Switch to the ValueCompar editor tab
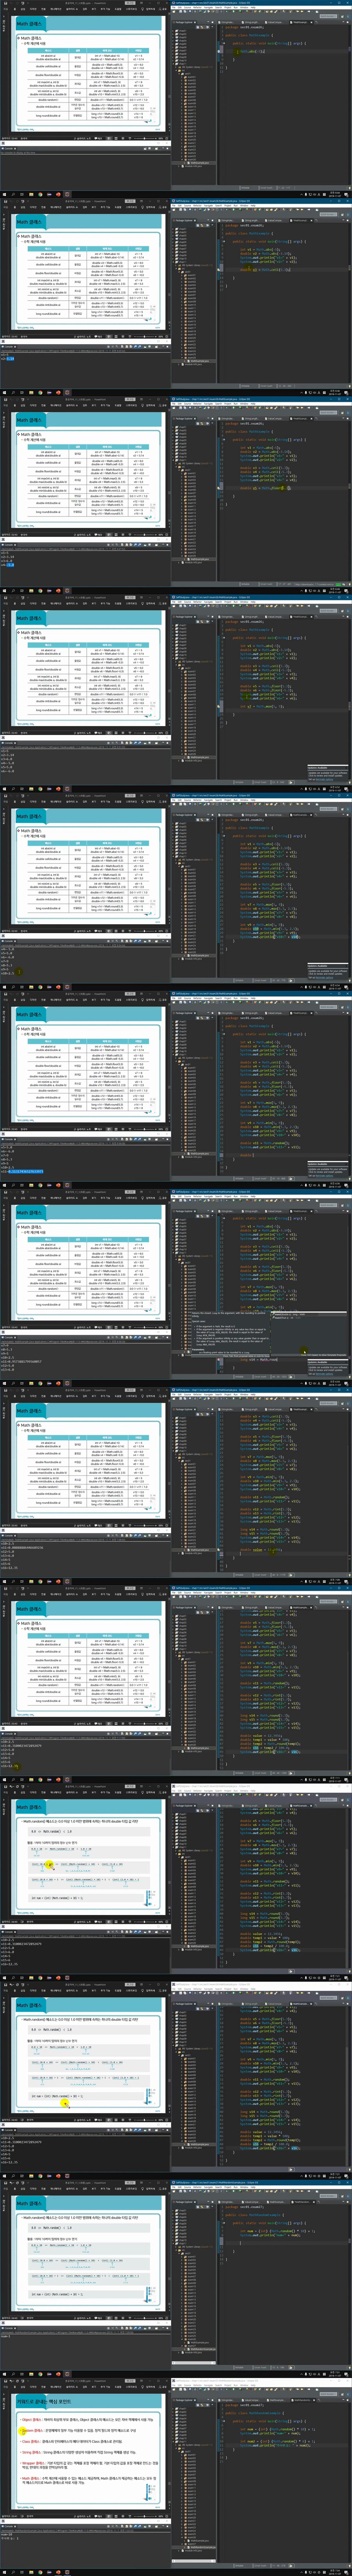352x2576 pixels. click(275, 22)
